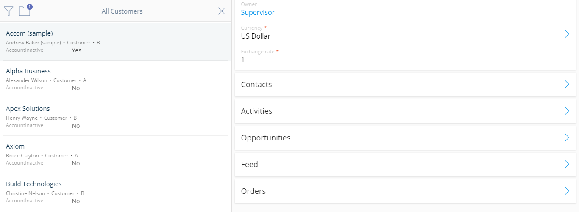
Task: Expand the Contacts detail row
Action: 405,84
